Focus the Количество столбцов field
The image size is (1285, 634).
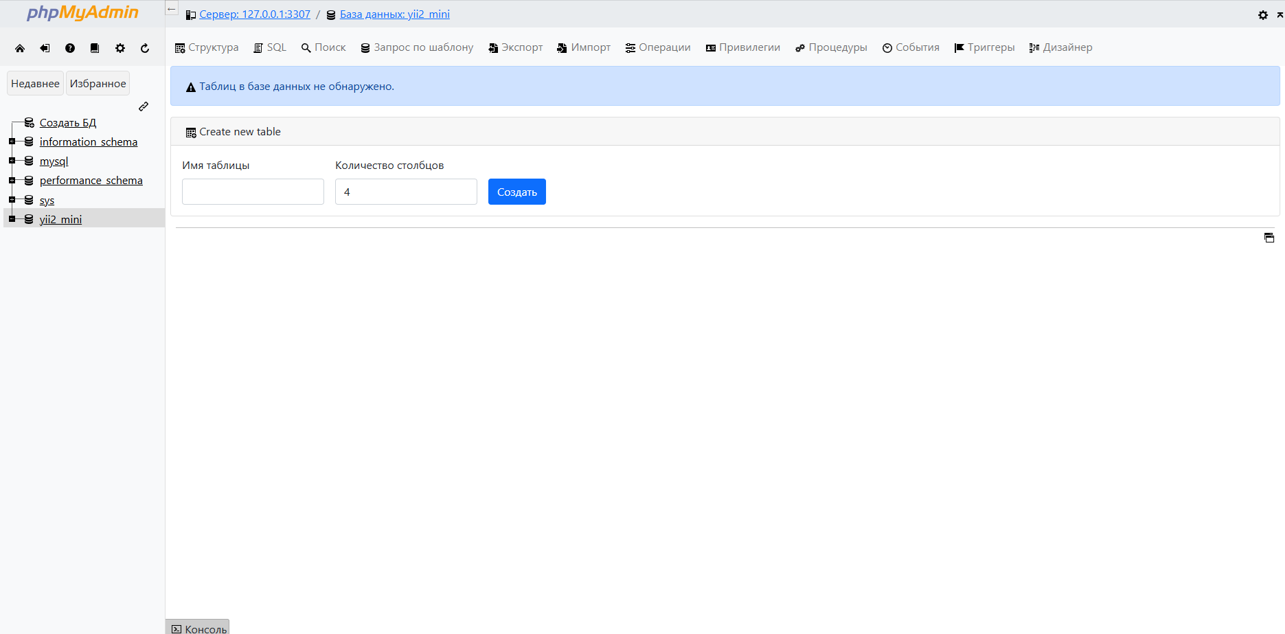coord(406,192)
